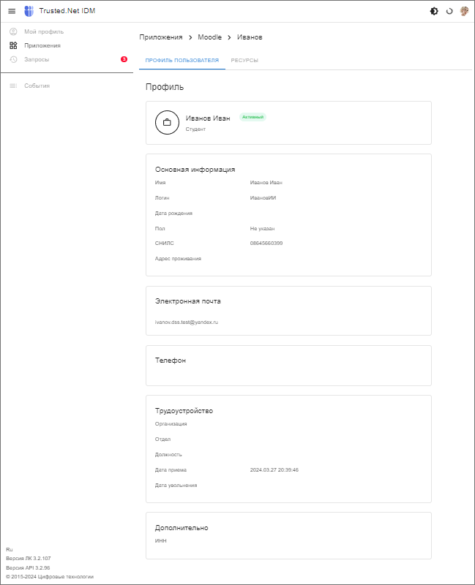The height and width of the screenshot is (585, 475).
Task: Click Студент role label
Action: [195, 129]
